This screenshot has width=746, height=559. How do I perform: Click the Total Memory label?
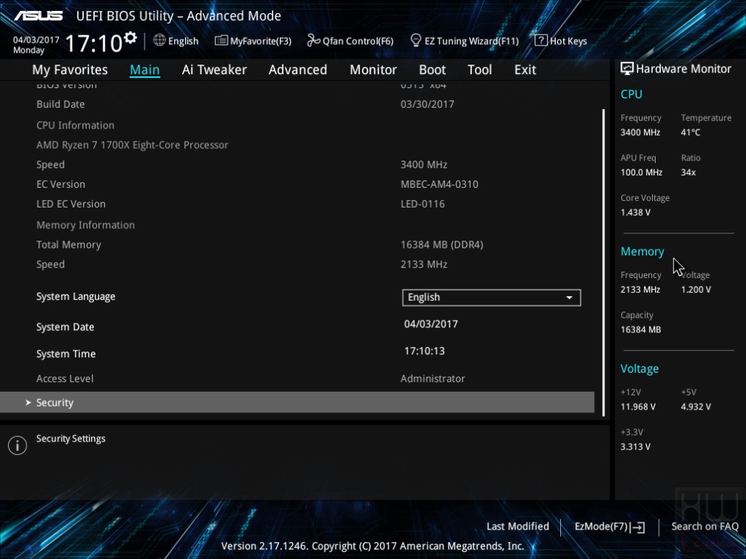[68, 245]
